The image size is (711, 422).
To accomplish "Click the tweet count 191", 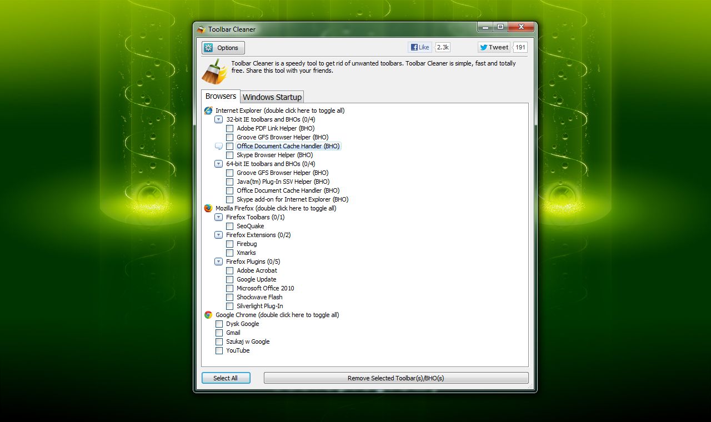I will pos(520,47).
